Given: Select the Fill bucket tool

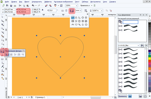Looking at the screenshot, I should (2, 74).
